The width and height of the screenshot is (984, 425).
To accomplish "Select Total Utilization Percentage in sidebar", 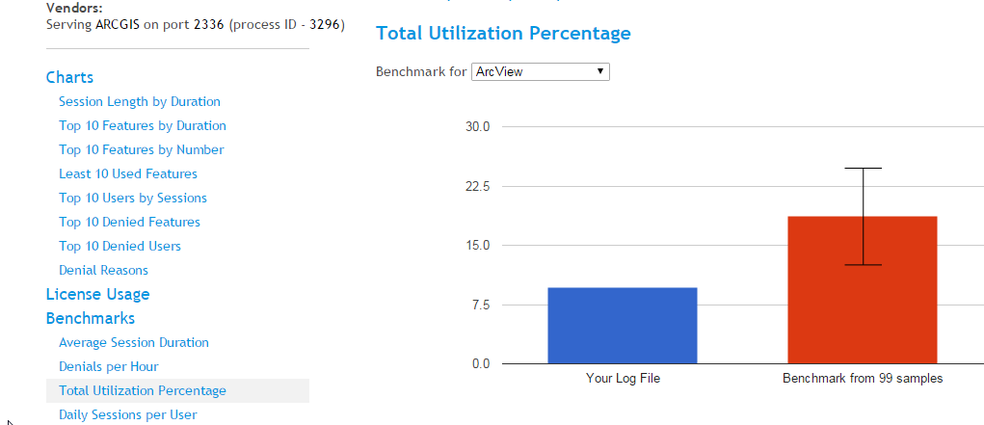I will click(x=142, y=390).
